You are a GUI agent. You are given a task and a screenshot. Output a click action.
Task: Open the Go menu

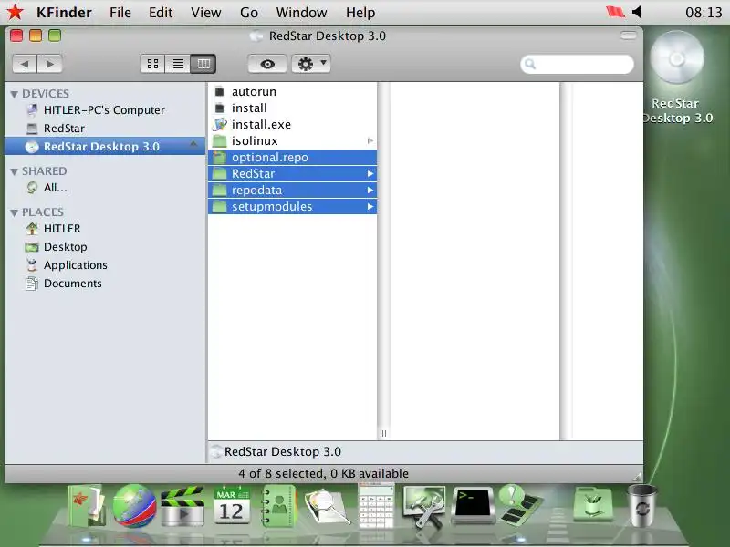click(x=249, y=13)
